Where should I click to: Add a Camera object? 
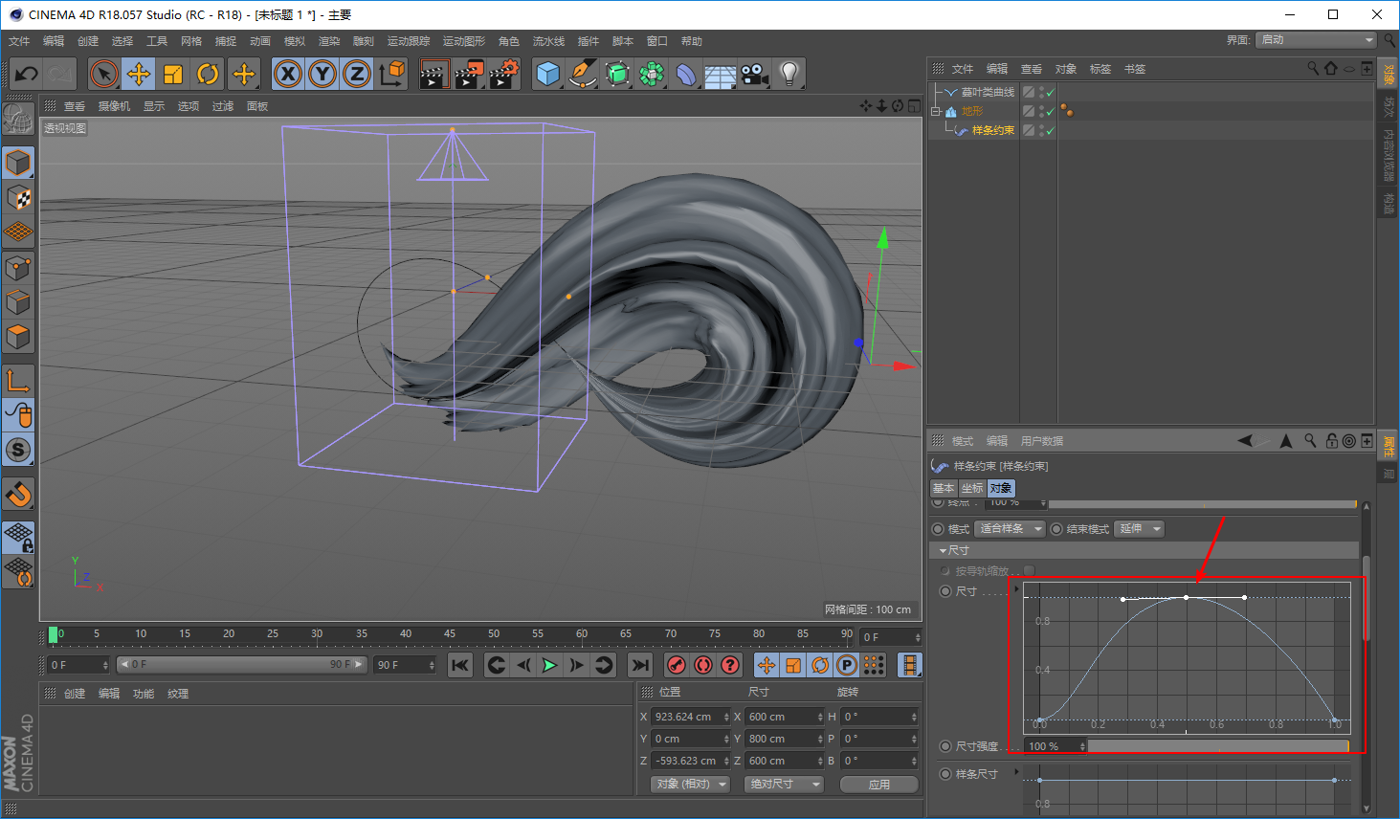[x=755, y=74]
